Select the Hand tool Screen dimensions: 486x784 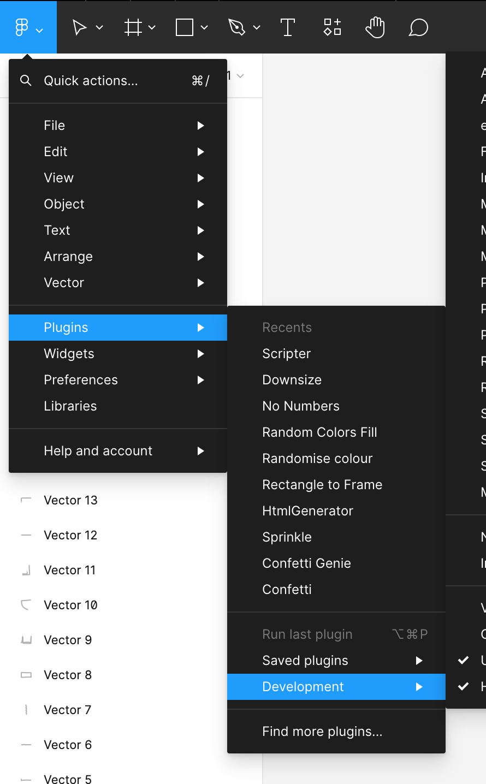point(375,27)
